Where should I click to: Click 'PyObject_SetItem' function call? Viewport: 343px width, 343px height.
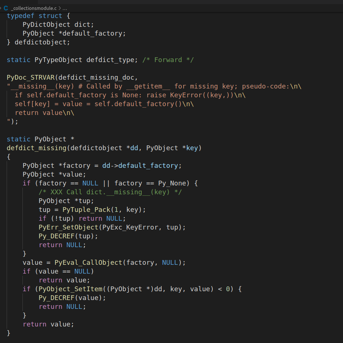coord(70,289)
